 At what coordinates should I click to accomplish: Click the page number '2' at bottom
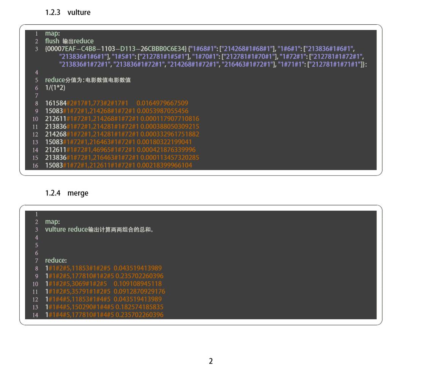click(211, 361)
